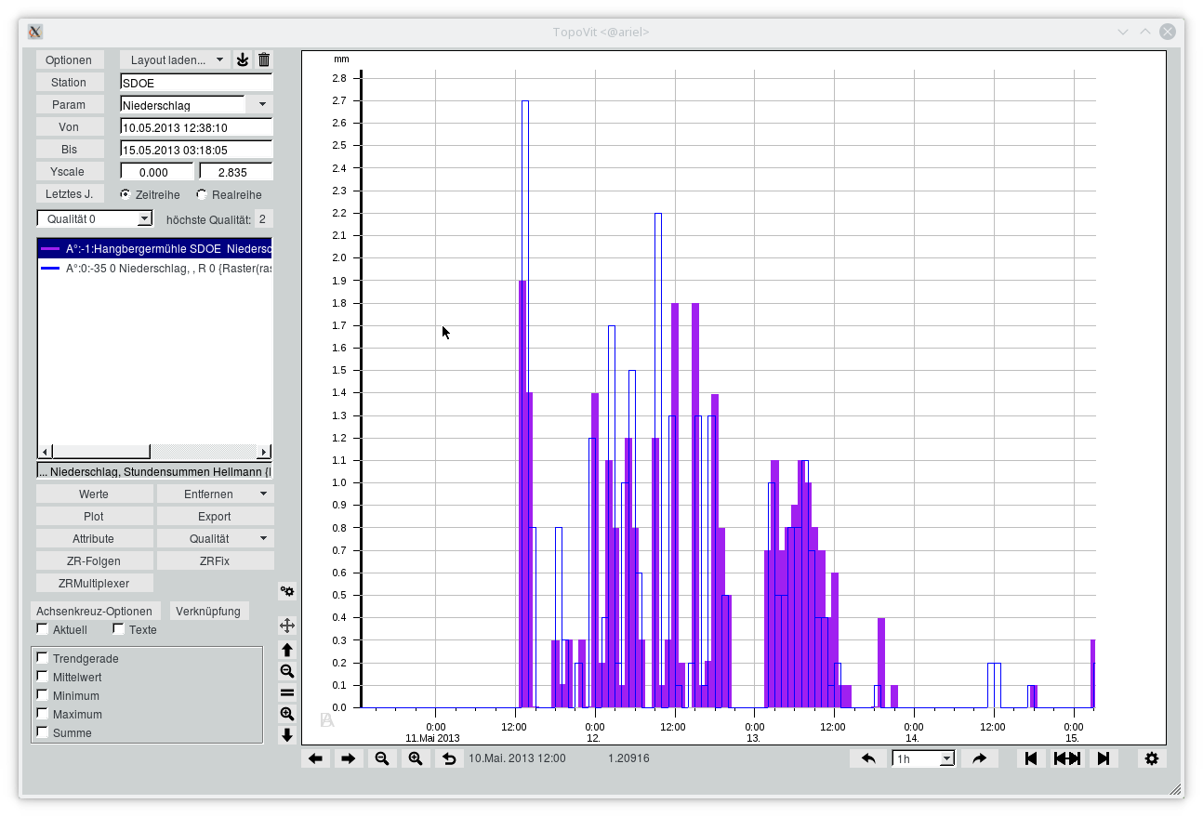The width and height of the screenshot is (1203, 817).
Task: Click the Von label button
Action: (x=69, y=126)
